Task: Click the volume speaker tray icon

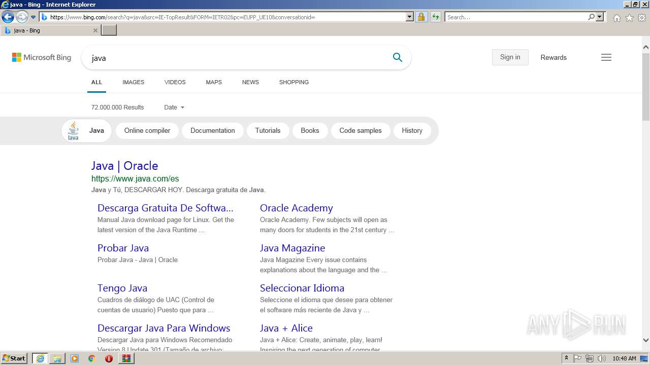Action: 602,358
